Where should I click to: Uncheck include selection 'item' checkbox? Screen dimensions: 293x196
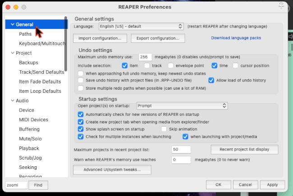tap(124, 66)
